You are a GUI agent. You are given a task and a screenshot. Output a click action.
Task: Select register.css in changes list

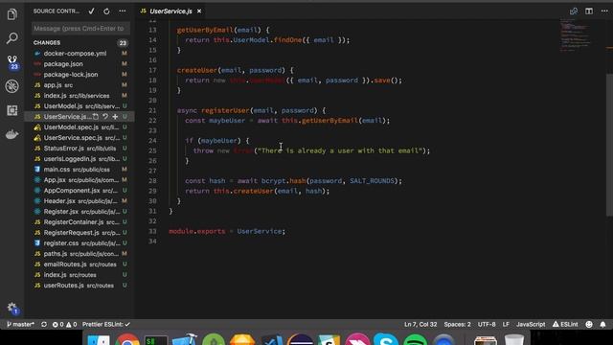[x=79, y=243]
